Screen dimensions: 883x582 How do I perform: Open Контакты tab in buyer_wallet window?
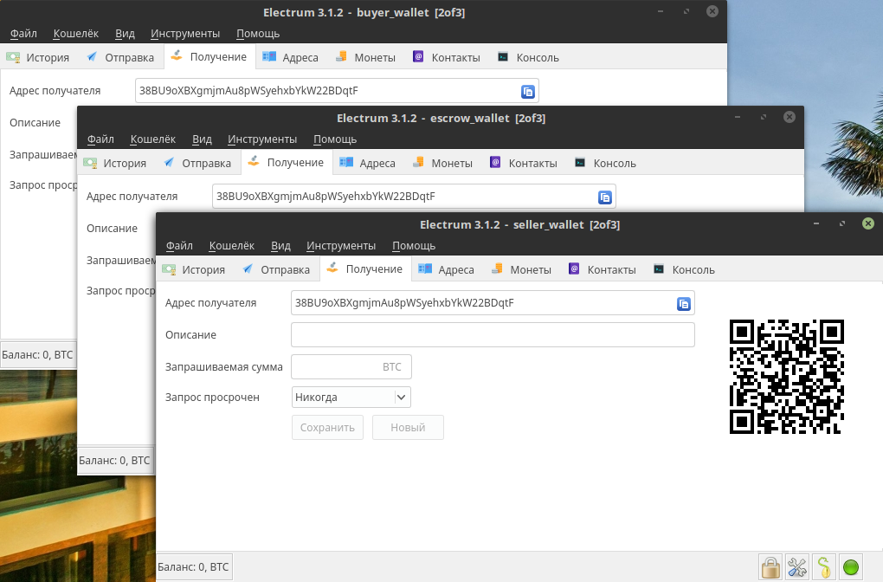point(447,57)
